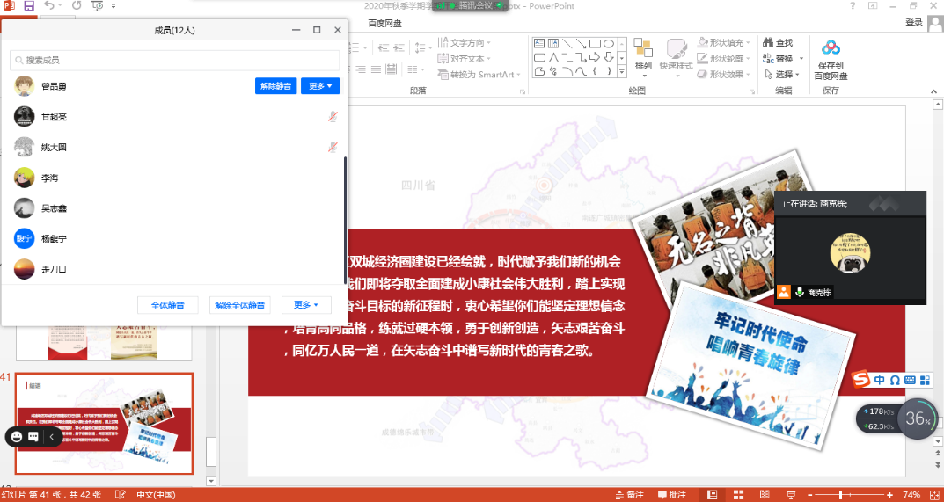Increase the paragraph indent level

(400, 47)
